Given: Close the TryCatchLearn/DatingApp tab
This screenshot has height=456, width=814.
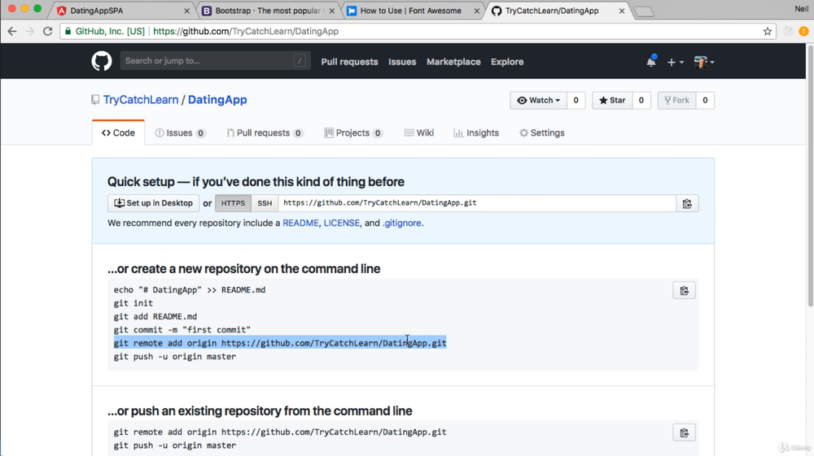Looking at the screenshot, I should pos(621,11).
